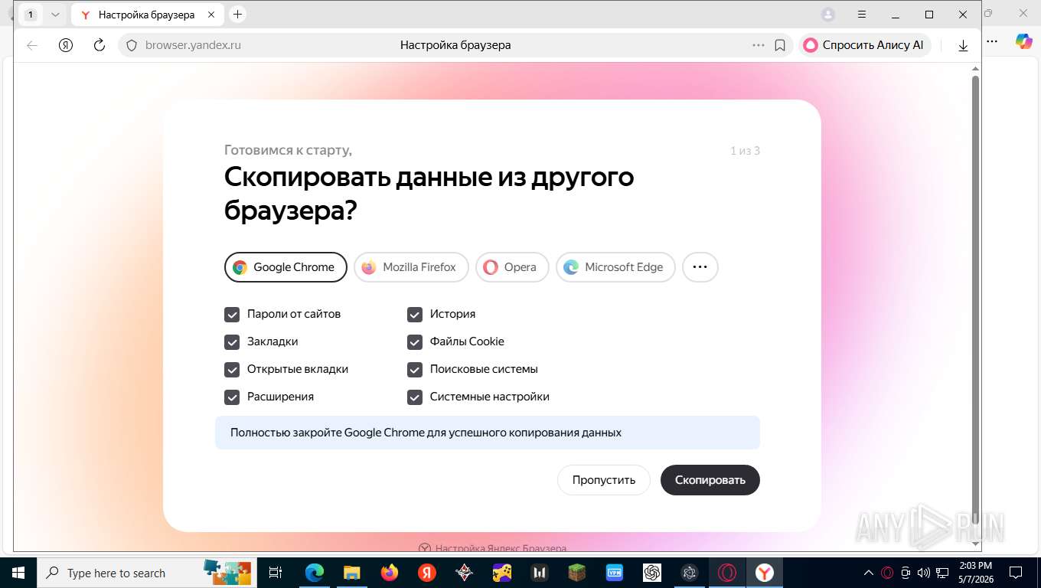Open browser hamburger menu
This screenshot has width=1041, height=588.
pyautogui.click(x=862, y=15)
